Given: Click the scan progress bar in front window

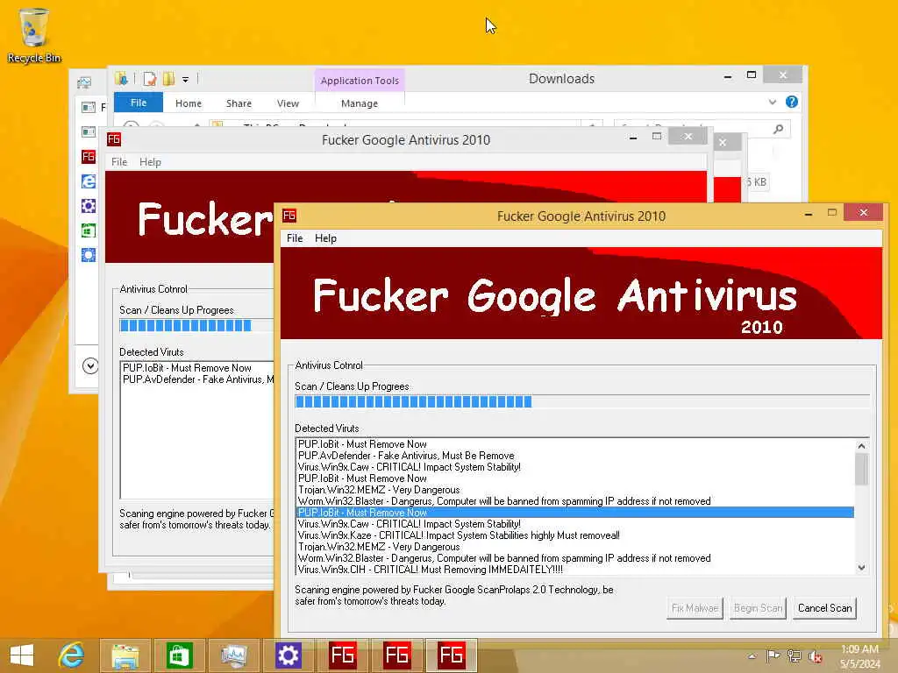Looking at the screenshot, I should tap(582, 401).
